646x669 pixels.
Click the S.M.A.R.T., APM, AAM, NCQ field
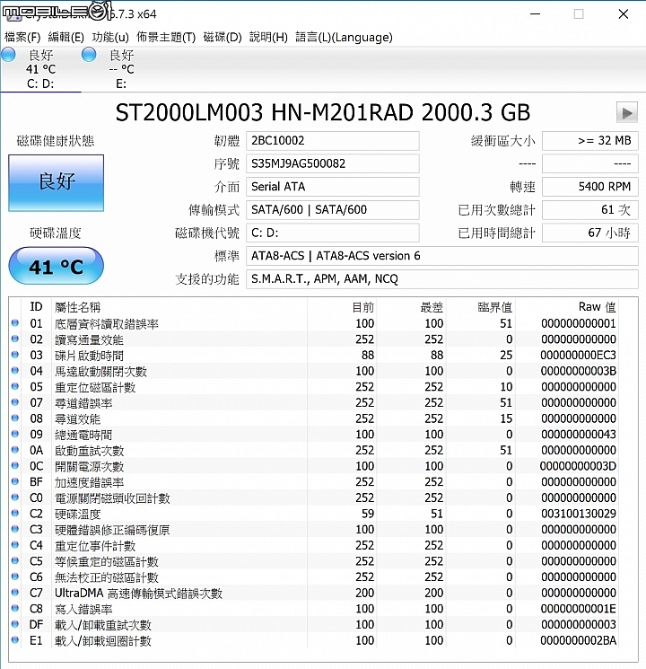click(442, 279)
